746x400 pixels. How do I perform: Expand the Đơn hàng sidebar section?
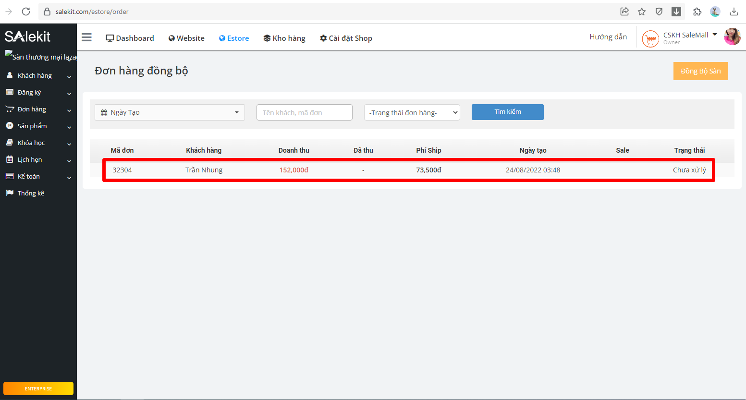[x=38, y=109]
